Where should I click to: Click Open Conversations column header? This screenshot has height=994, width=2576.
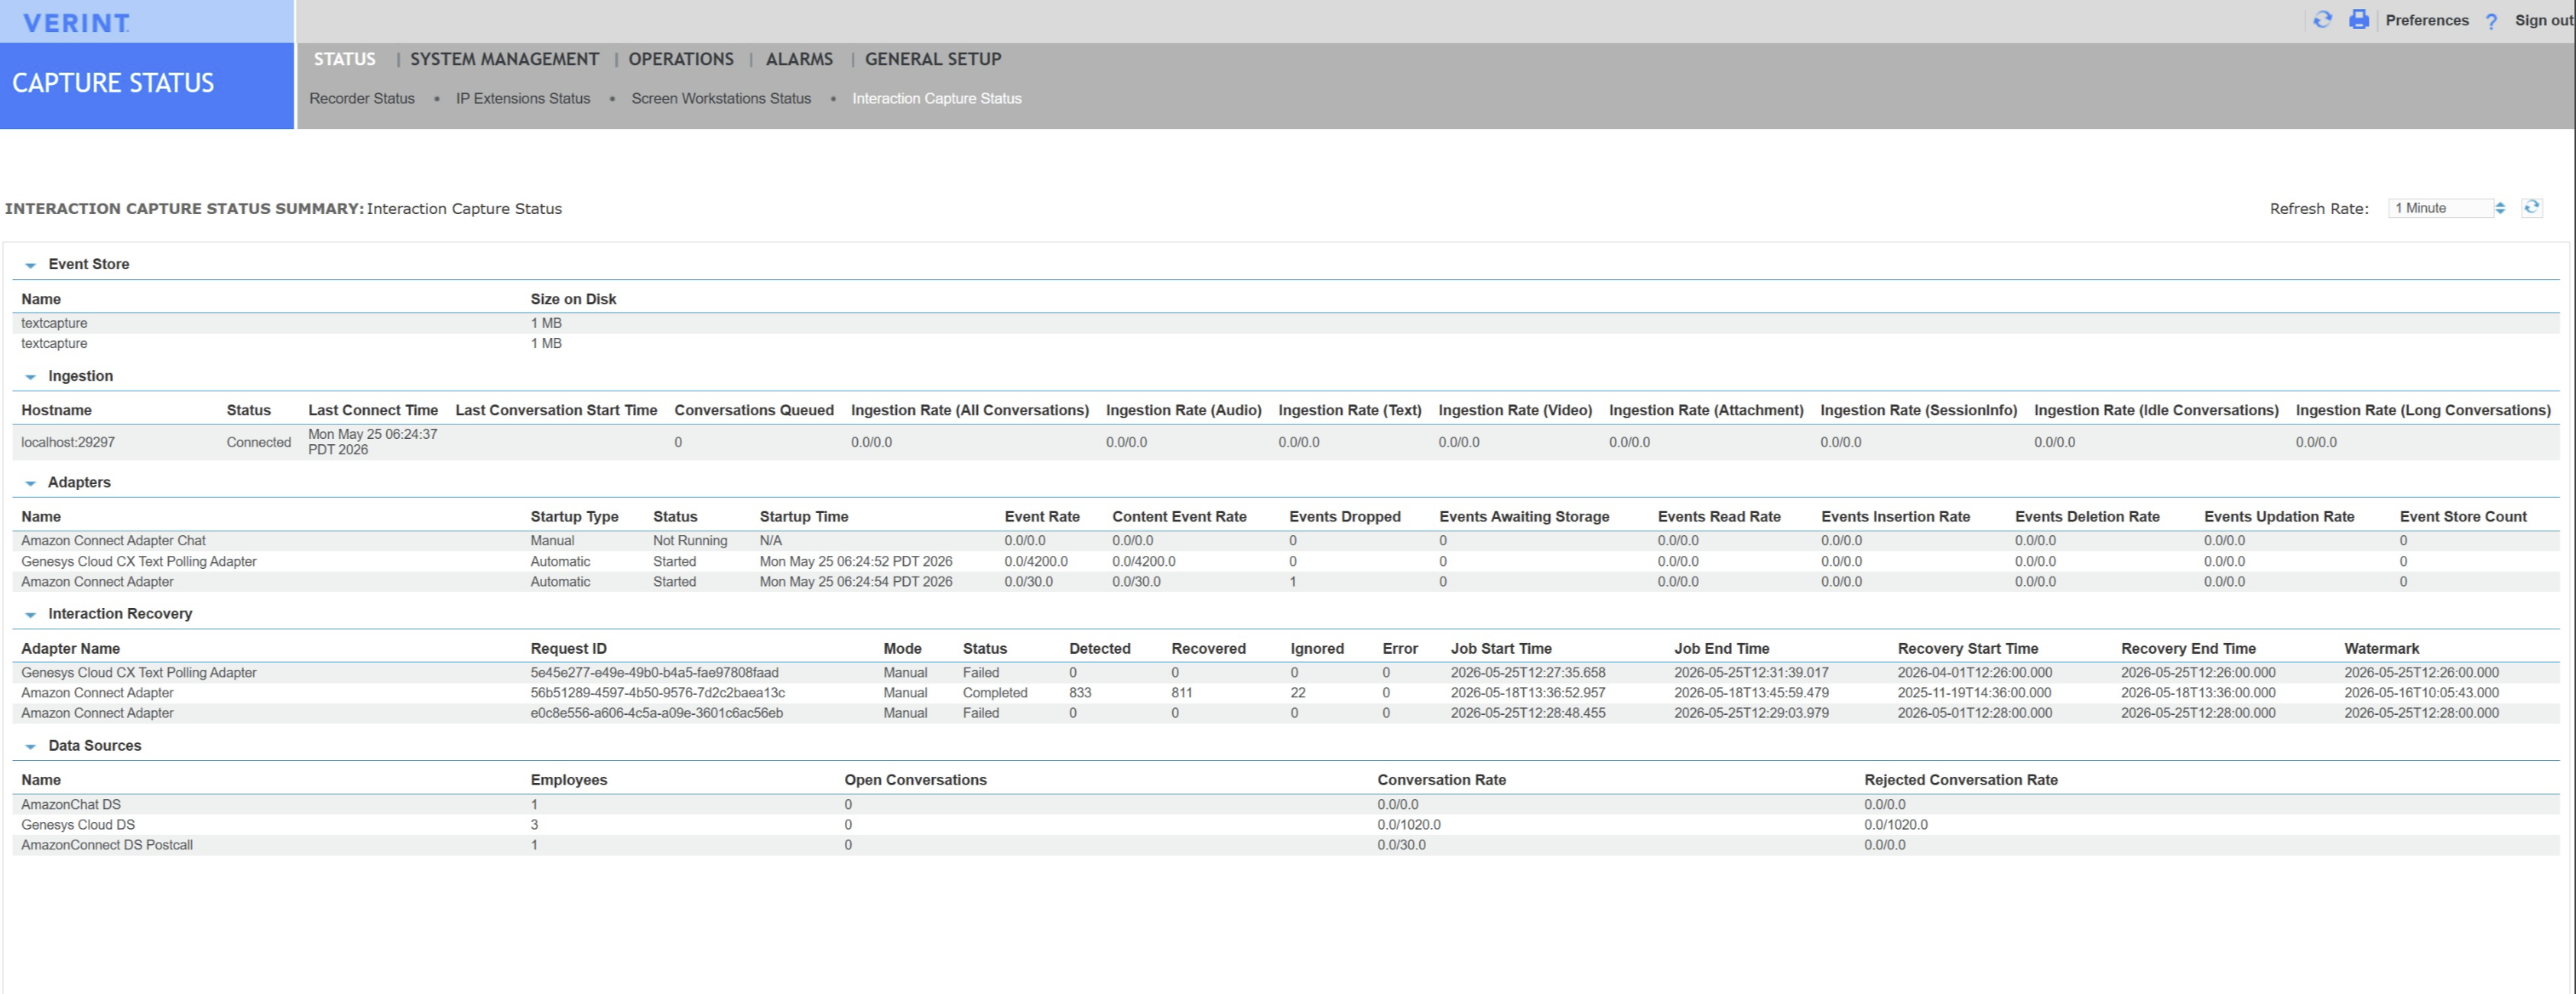[x=915, y=780]
